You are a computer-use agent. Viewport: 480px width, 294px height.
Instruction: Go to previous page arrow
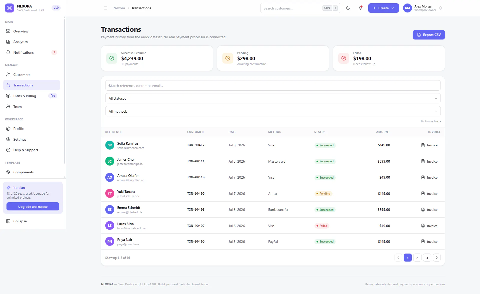[398, 258]
